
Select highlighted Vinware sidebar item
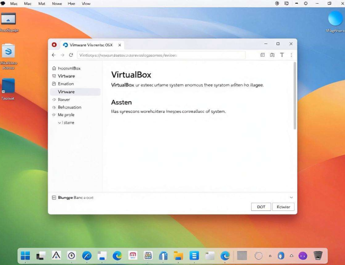(75, 92)
